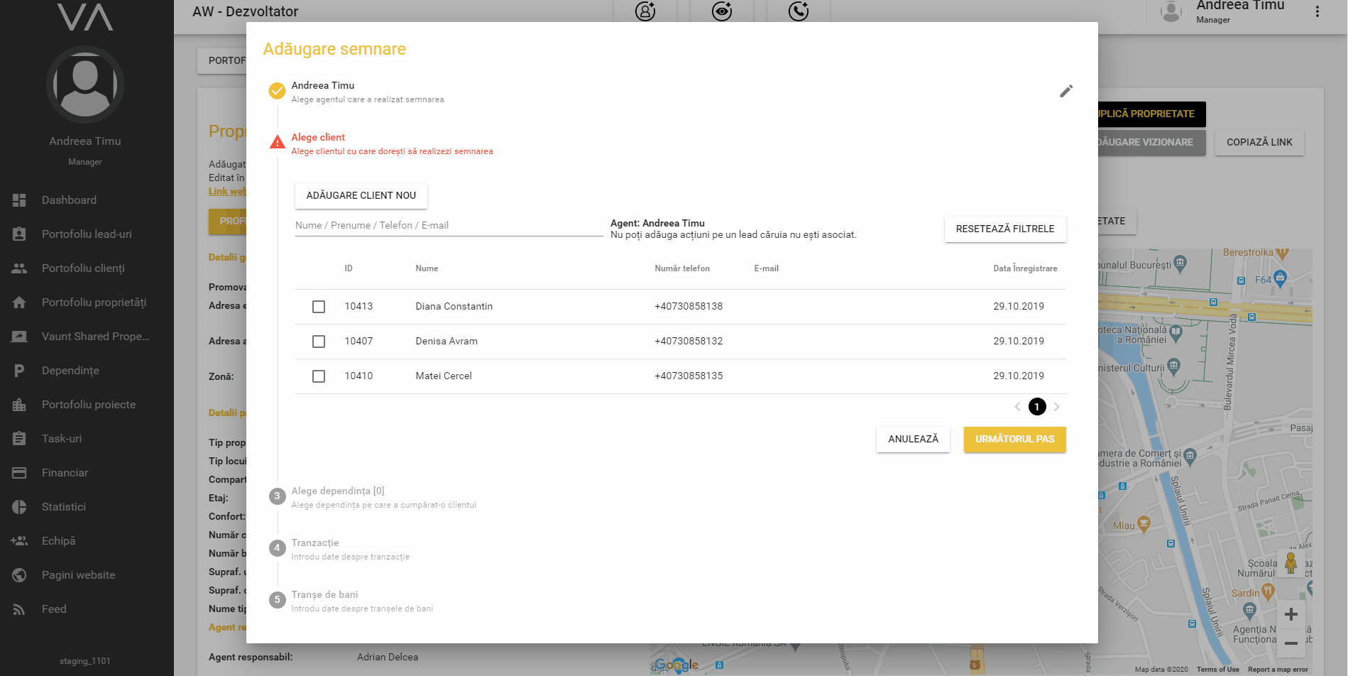This screenshot has width=1348, height=676.
Task: Click ADĂUGARE CLIENT NOU button
Action: (361, 195)
